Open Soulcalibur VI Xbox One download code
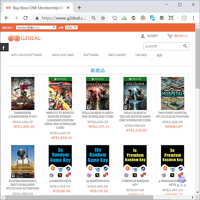The height and width of the screenshot is (200, 200). 98,115
